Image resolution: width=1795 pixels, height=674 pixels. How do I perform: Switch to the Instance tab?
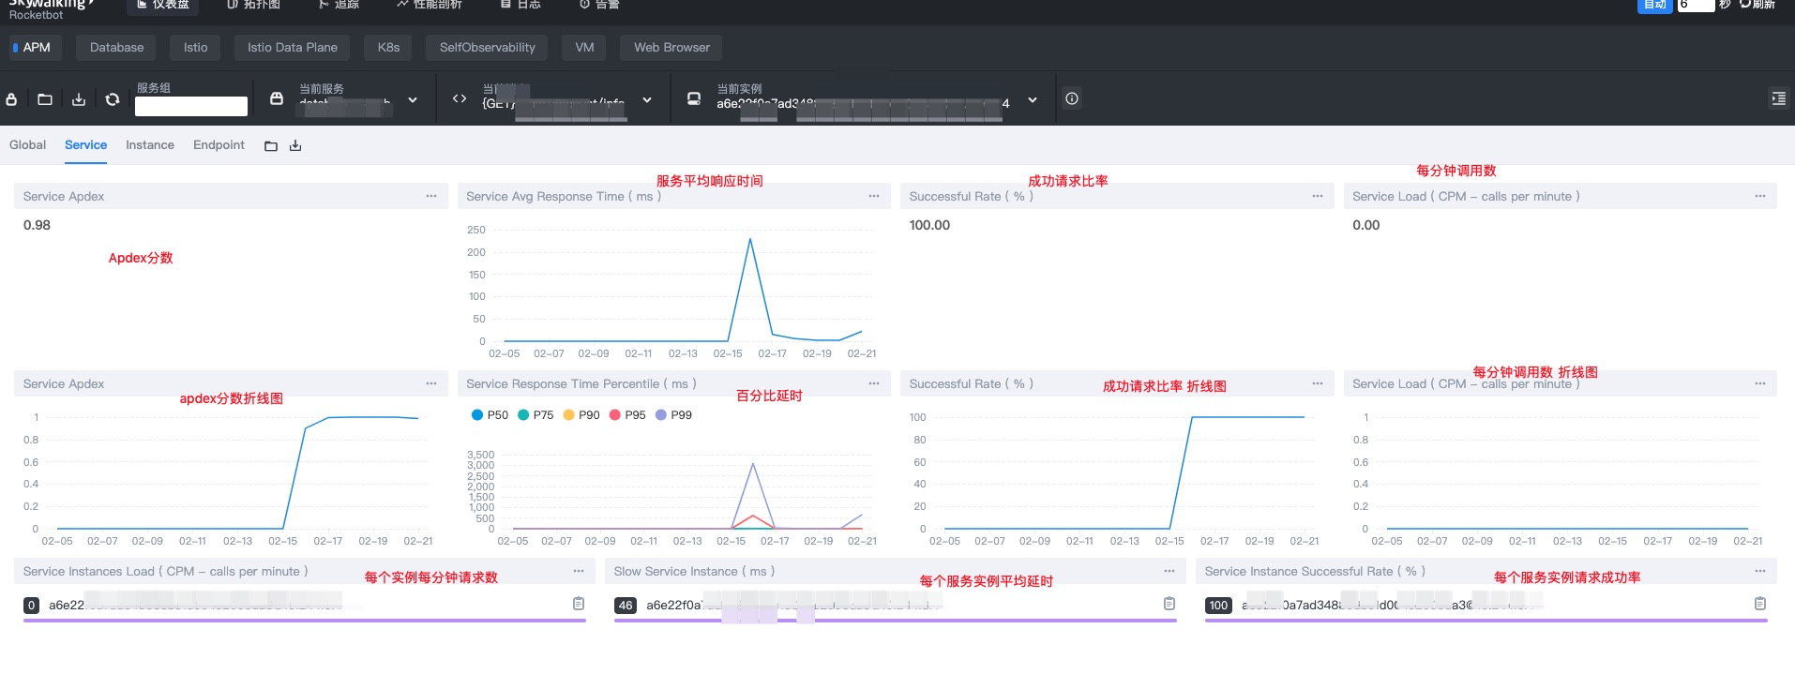(150, 145)
